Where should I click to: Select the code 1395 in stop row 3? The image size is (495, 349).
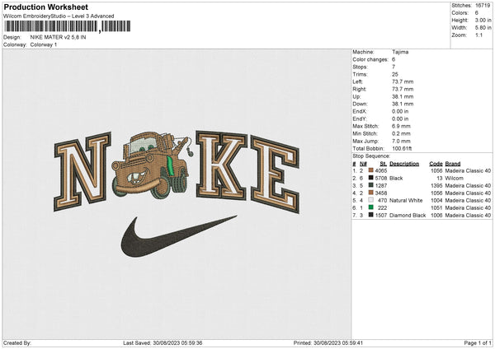[x=436, y=185]
